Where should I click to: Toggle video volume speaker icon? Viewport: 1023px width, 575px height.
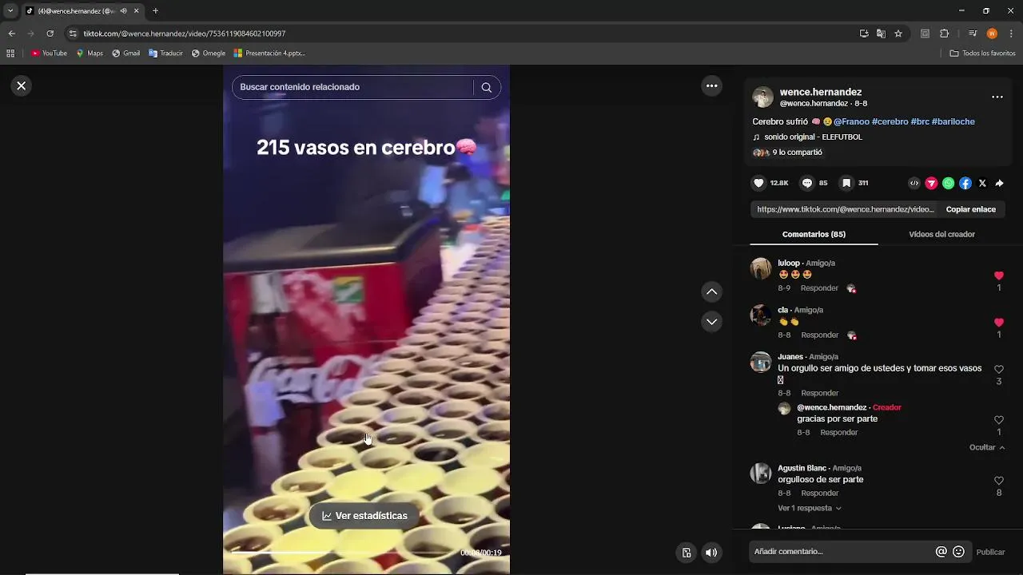tap(711, 553)
